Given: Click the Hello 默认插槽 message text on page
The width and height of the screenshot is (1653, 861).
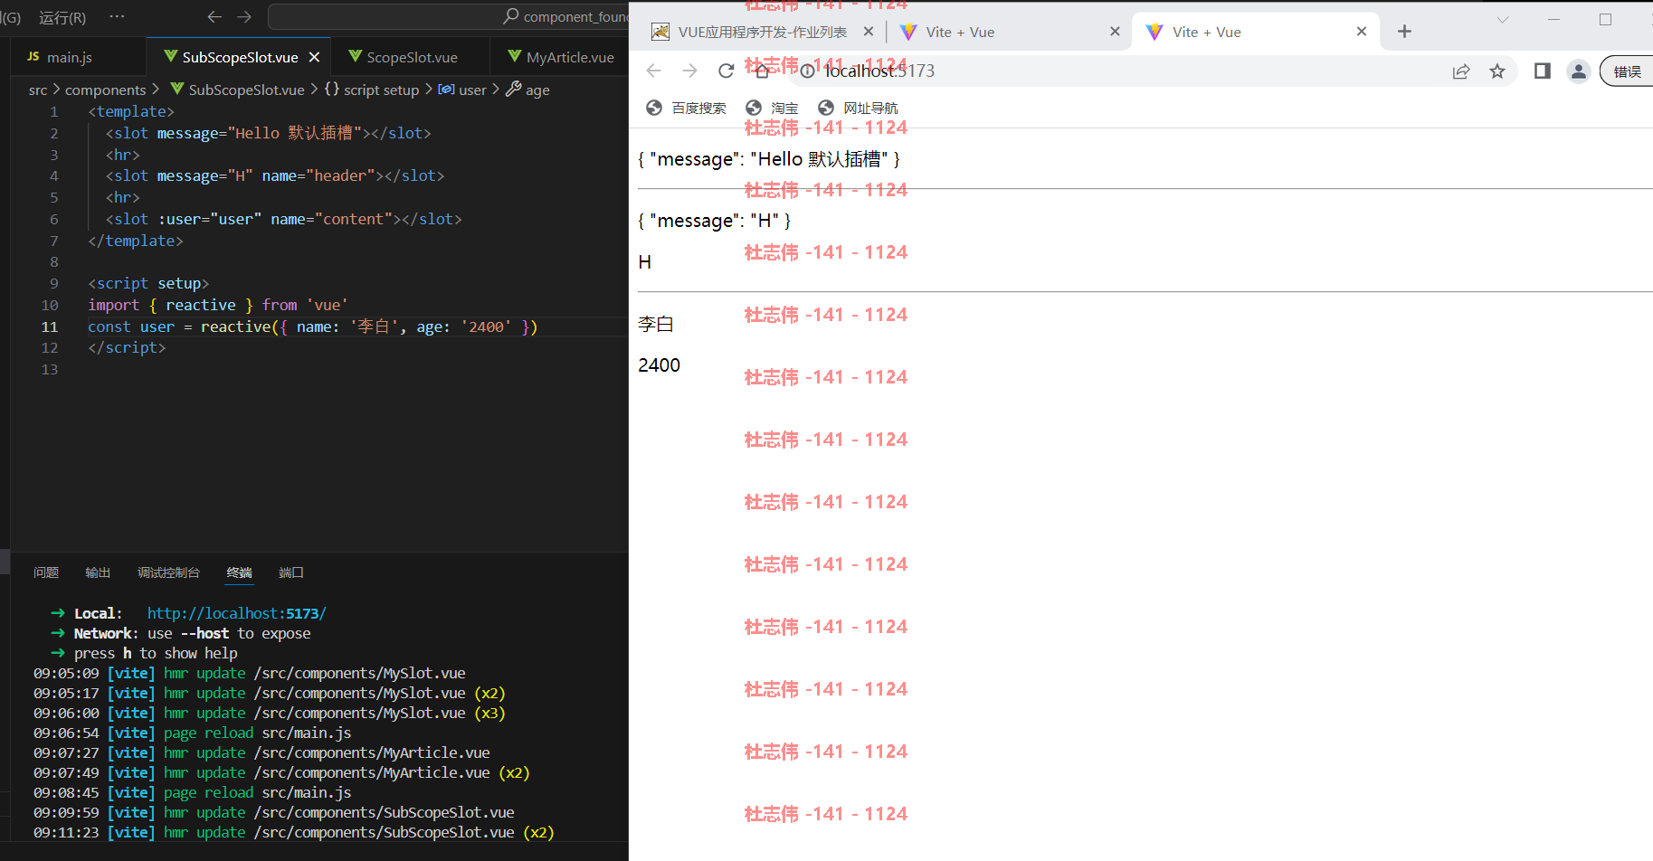Looking at the screenshot, I should (769, 159).
